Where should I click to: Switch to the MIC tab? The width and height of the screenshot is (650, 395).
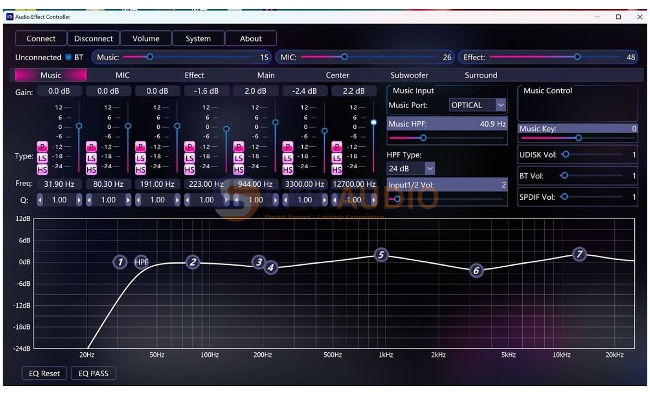click(x=122, y=75)
